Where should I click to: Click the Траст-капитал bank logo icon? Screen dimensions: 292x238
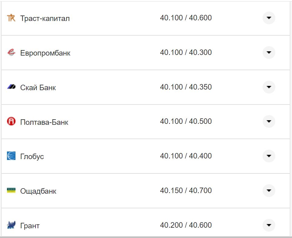[11, 18]
